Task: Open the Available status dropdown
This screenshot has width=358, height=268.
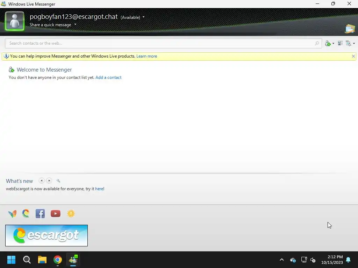Action: click(x=133, y=17)
